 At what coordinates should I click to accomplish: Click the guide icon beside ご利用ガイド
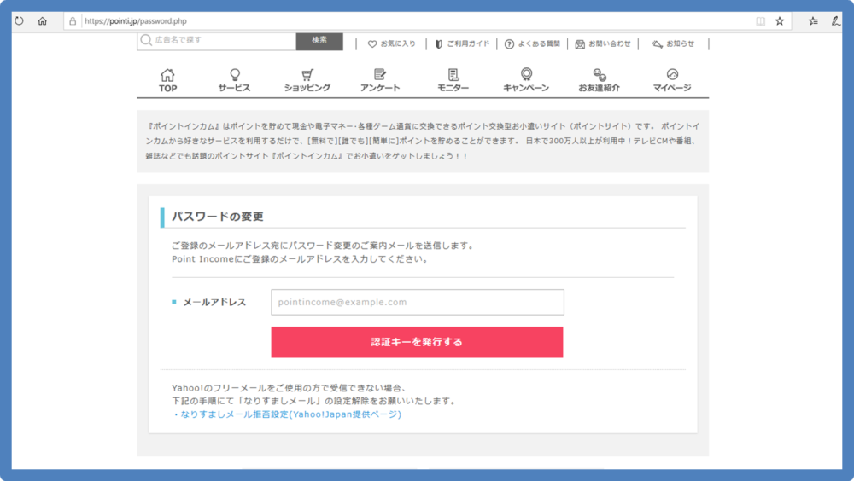coord(438,44)
